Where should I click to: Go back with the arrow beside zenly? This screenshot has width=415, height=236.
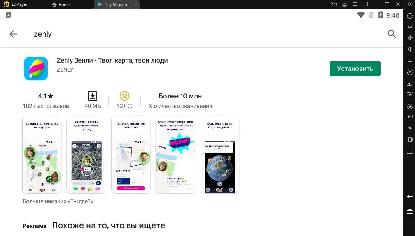click(x=13, y=34)
